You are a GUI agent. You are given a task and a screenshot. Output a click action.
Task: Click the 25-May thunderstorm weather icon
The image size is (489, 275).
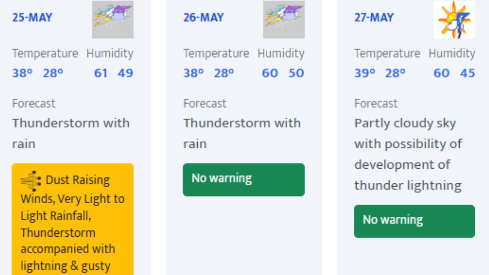tap(112, 20)
